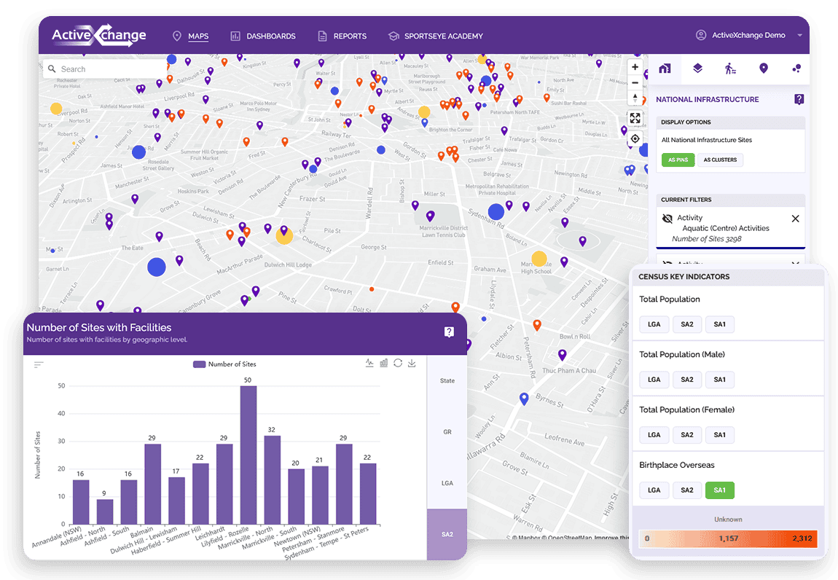Select SA1 for Total Population (Male)
This screenshot has width=838, height=580.
719,380
